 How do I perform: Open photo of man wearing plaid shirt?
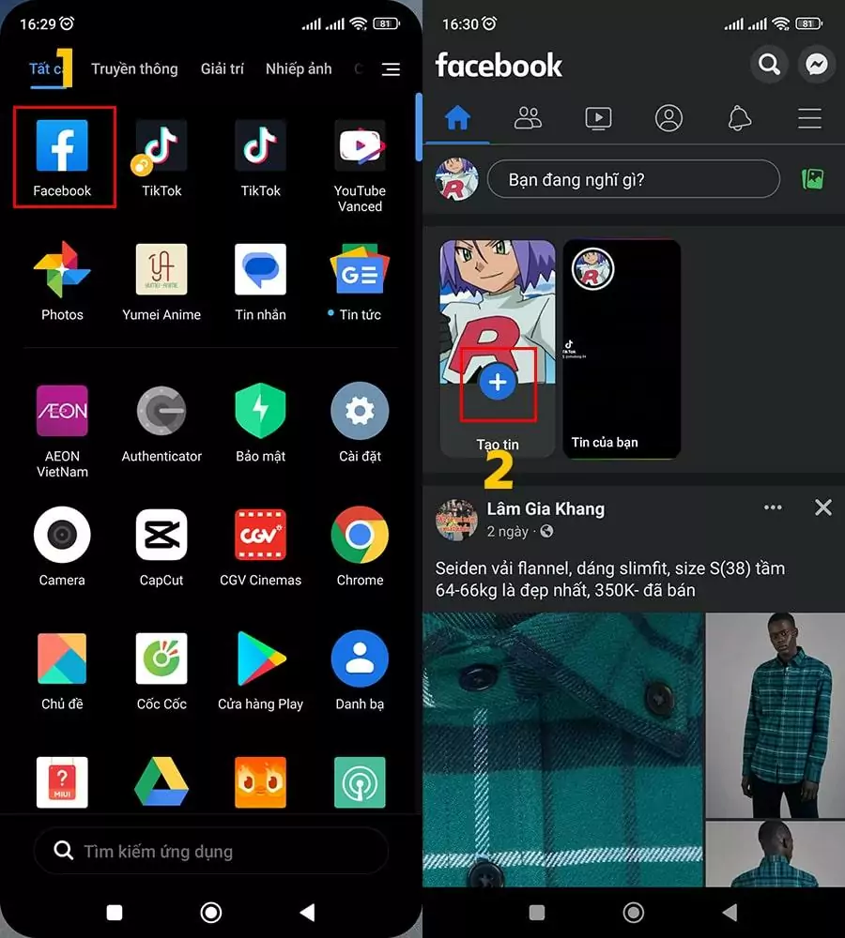pos(776,715)
